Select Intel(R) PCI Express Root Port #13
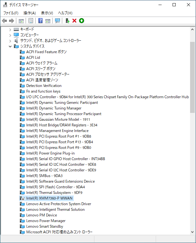This screenshot has height=243, width=196. 59,142
